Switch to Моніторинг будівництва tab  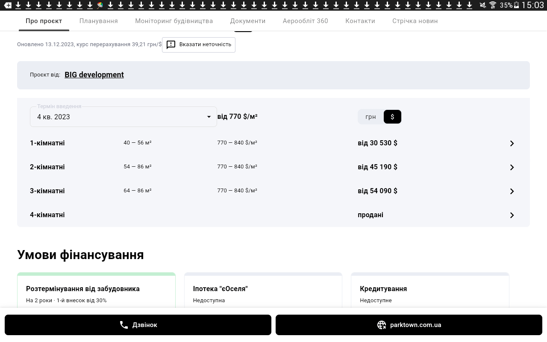pyautogui.click(x=174, y=21)
